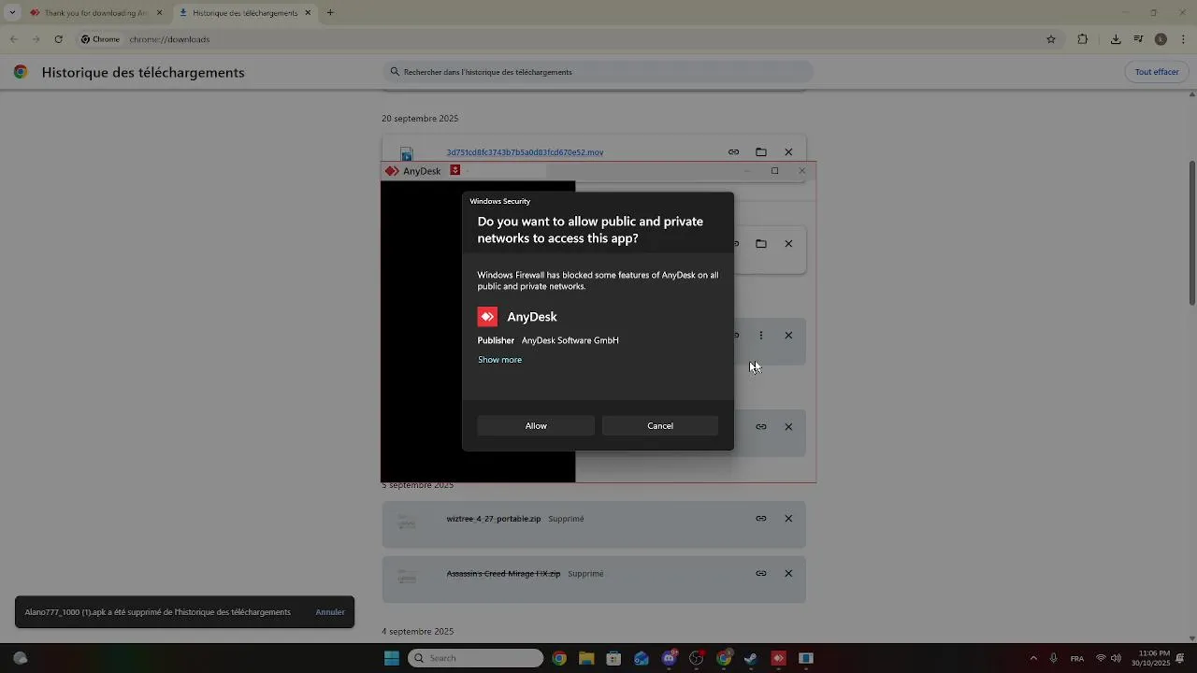Click Chrome forward arrow
Image resolution: width=1197 pixels, height=673 pixels.
tap(36, 39)
